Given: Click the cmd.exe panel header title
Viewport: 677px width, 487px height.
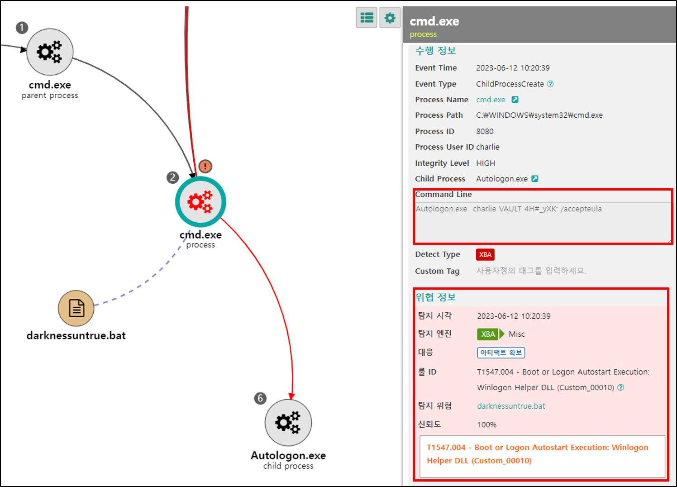Looking at the screenshot, I should 434,21.
